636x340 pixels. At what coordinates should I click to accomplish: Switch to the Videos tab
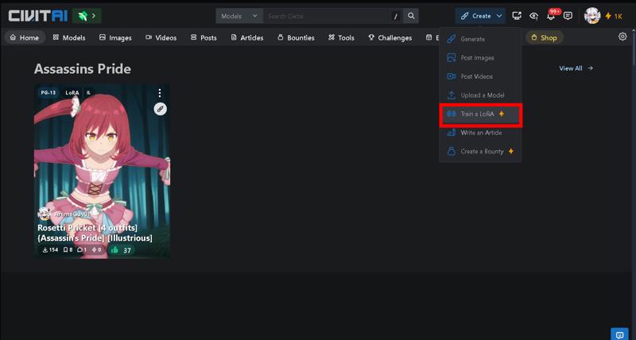coord(161,37)
